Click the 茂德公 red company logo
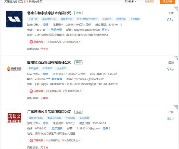The image size is (179, 149). 14,118
